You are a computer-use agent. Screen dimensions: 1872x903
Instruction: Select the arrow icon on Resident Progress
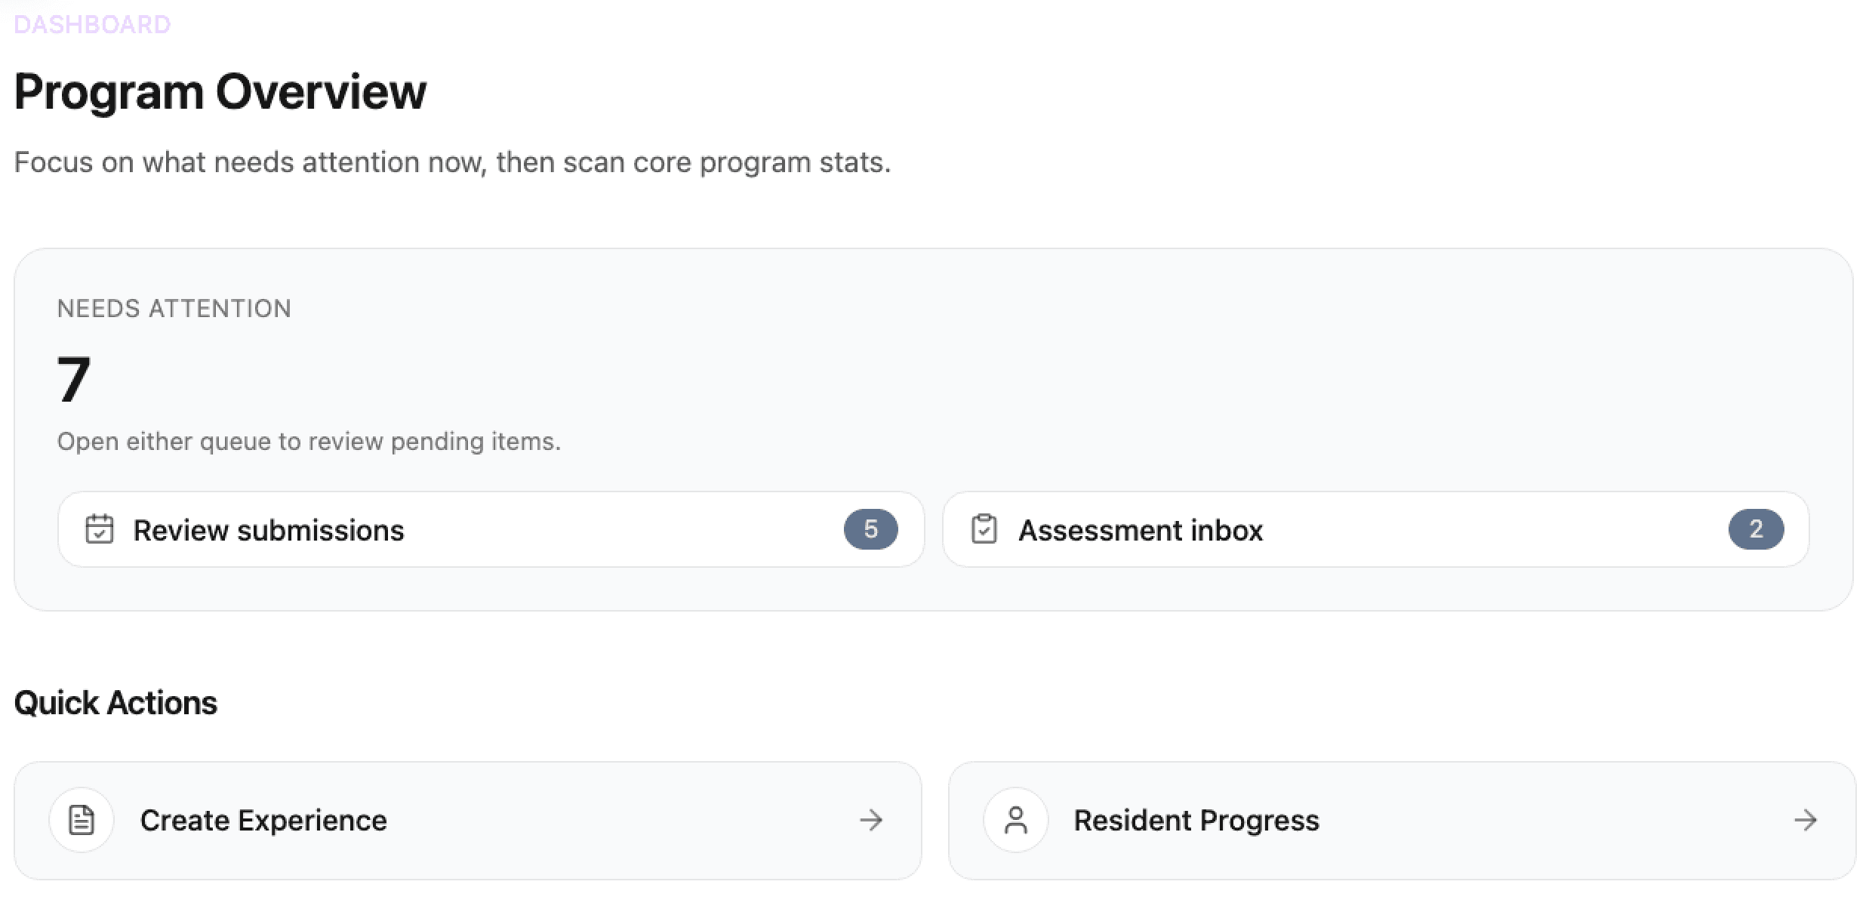(x=1806, y=820)
